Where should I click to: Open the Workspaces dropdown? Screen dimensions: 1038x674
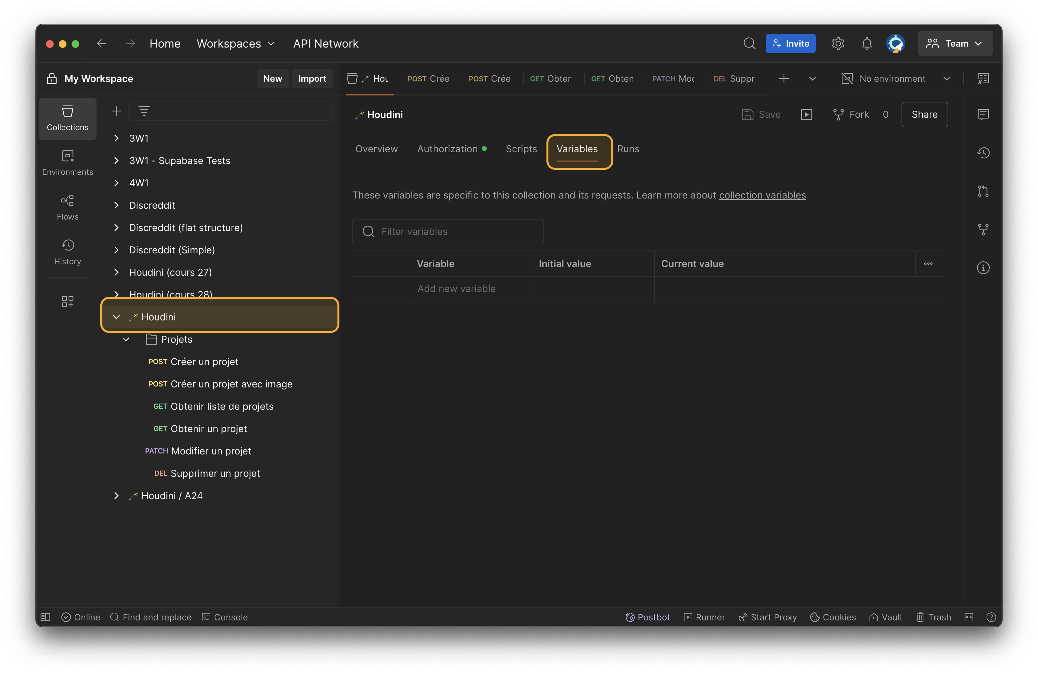coord(236,43)
